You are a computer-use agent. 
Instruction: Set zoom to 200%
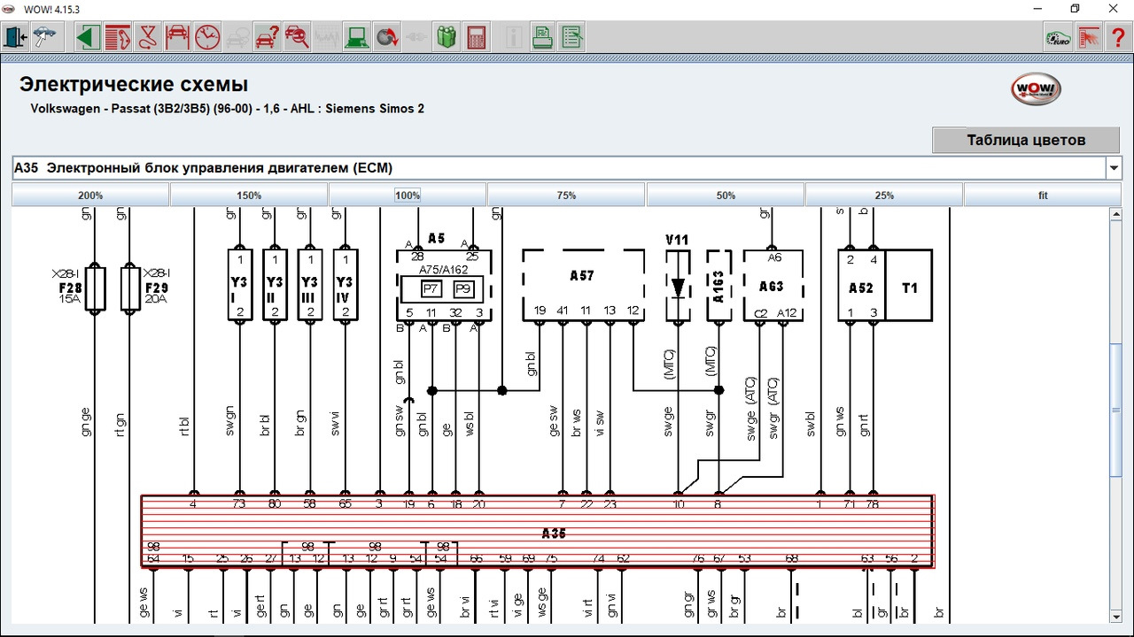click(90, 196)
